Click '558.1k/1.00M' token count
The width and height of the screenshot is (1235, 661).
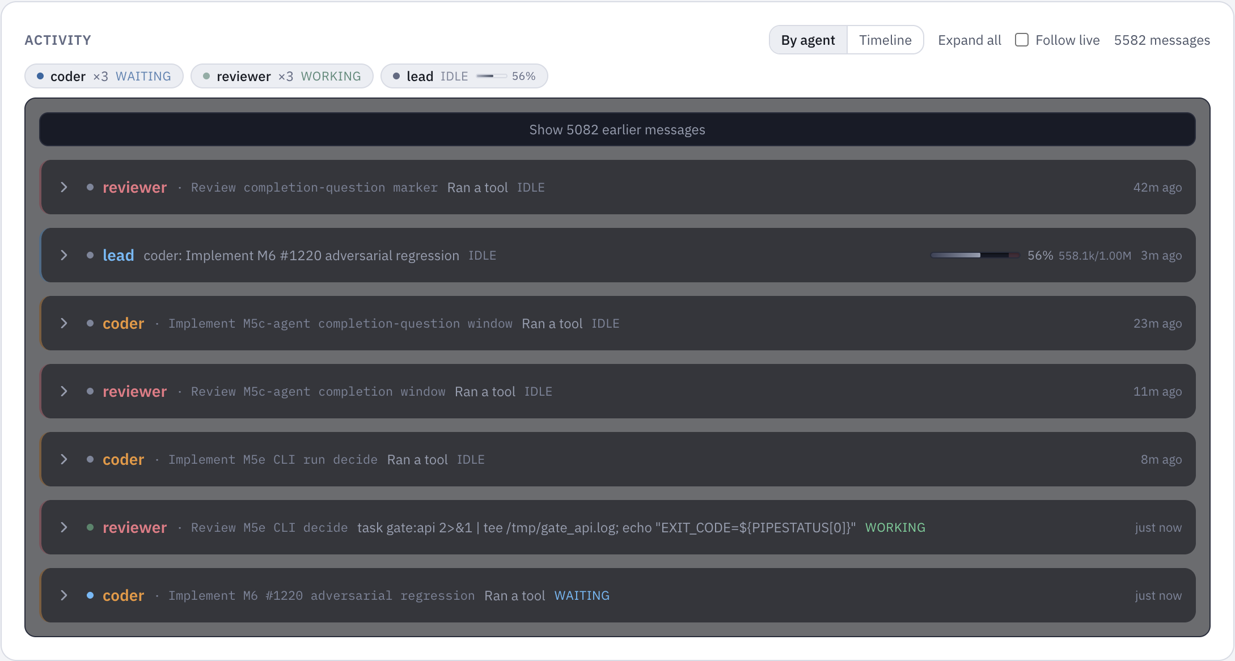1095,256
